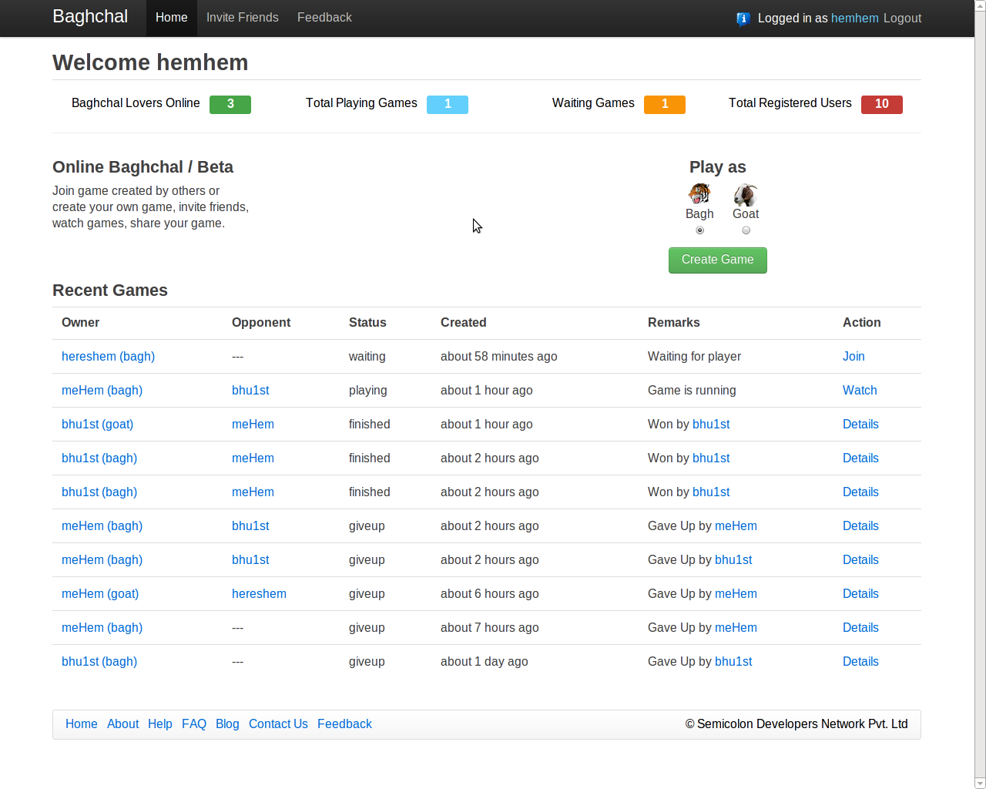Click the 'Waiting for player' remark
Image resolution: width=986 pixels, height=789 pixels.
click(694, 357)
